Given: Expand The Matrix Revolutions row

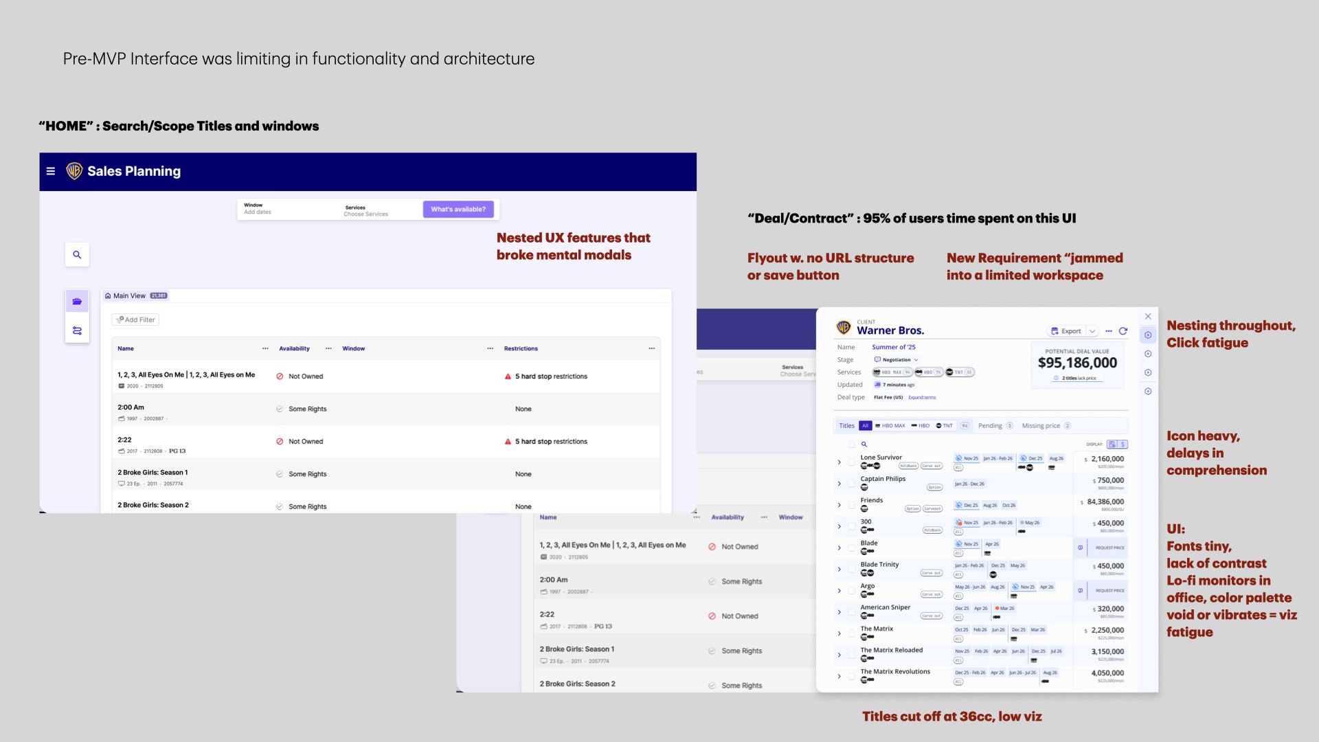Looking at the screenshot, I should tap(839, 676).
